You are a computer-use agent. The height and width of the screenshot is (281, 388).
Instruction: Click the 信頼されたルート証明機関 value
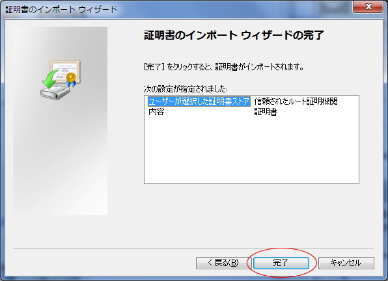(x=296, y=101)
